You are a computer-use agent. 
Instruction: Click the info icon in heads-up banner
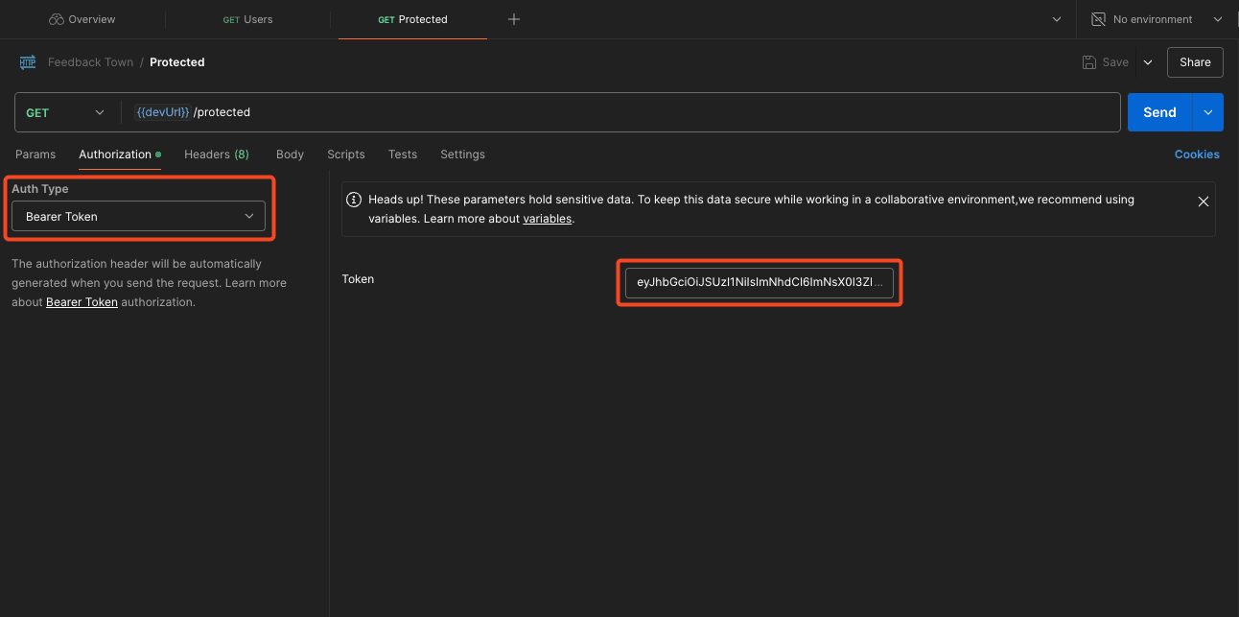click(x=355, y=201)
